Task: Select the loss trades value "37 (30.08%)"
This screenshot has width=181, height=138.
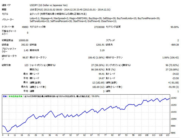Action: click(x=172, y=70)
